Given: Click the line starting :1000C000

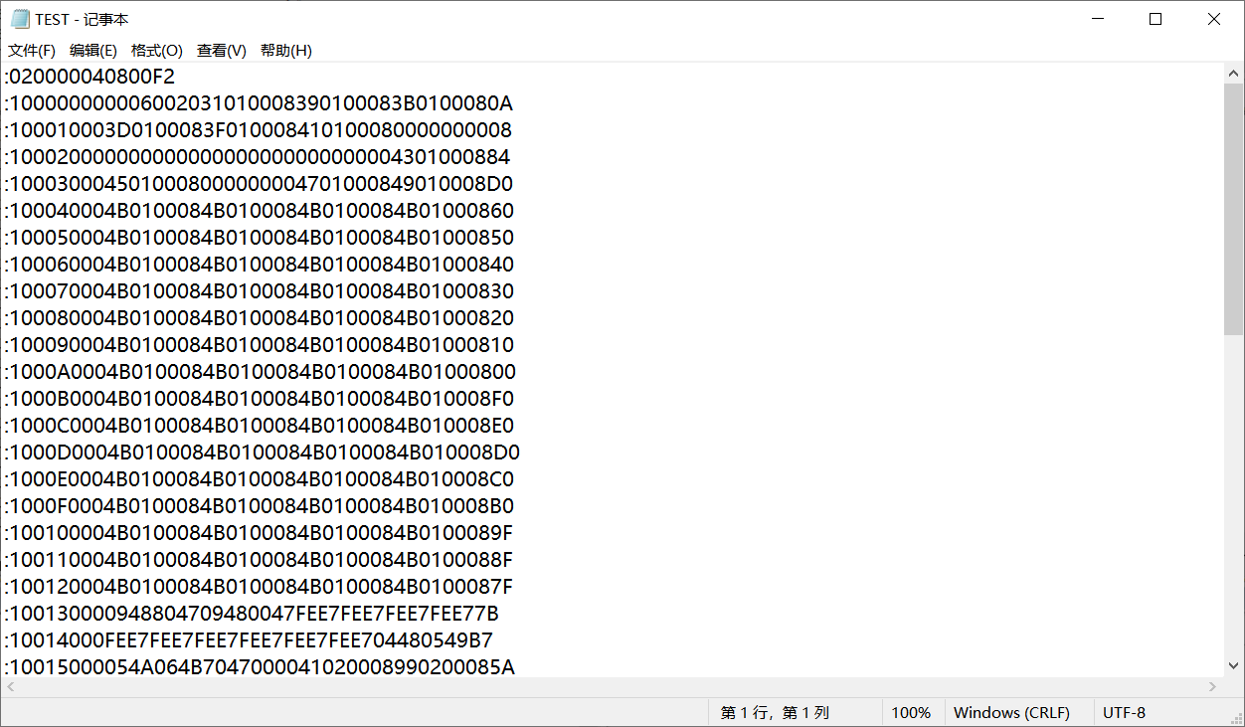Looking at the screenshot, I should (260, 426).
